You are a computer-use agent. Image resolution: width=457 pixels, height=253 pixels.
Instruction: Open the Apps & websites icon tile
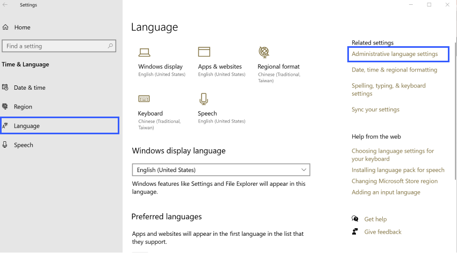point(204,52)
